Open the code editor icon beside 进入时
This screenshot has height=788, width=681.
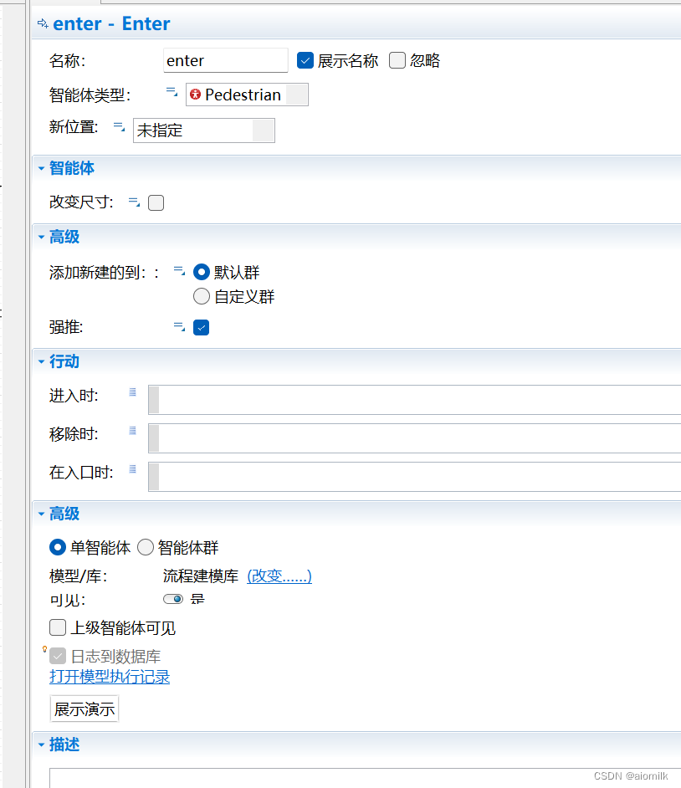click(132, 389)
